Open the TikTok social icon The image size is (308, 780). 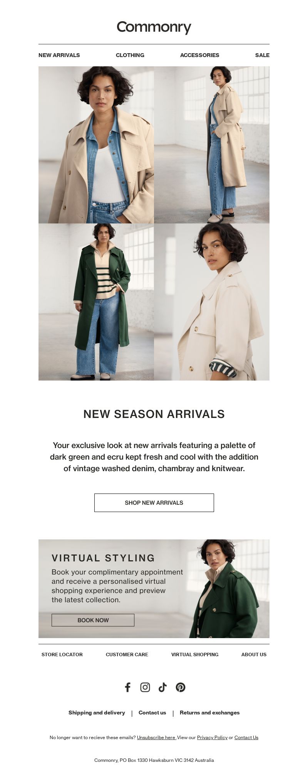(x=162, y=687)
